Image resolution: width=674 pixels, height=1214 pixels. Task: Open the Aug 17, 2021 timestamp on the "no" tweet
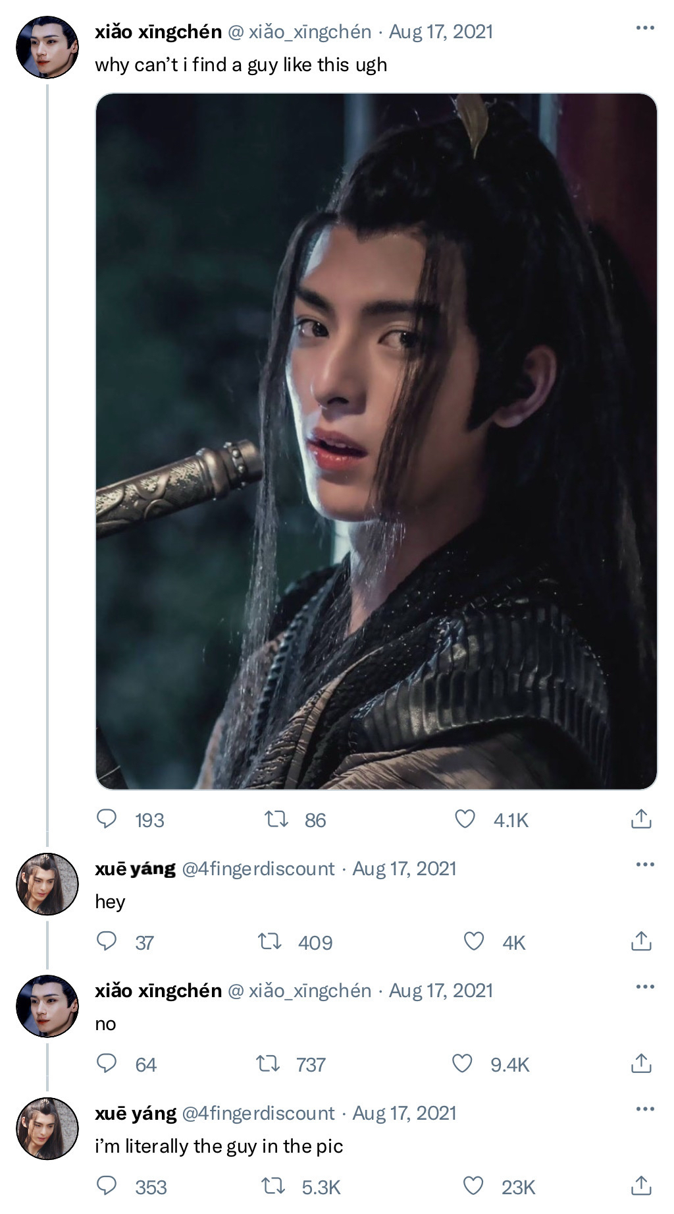440,991
